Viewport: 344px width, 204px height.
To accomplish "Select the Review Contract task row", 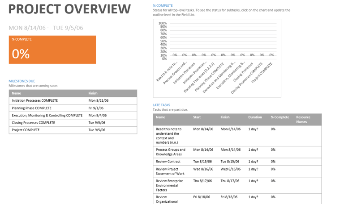I will coord(237,162).
